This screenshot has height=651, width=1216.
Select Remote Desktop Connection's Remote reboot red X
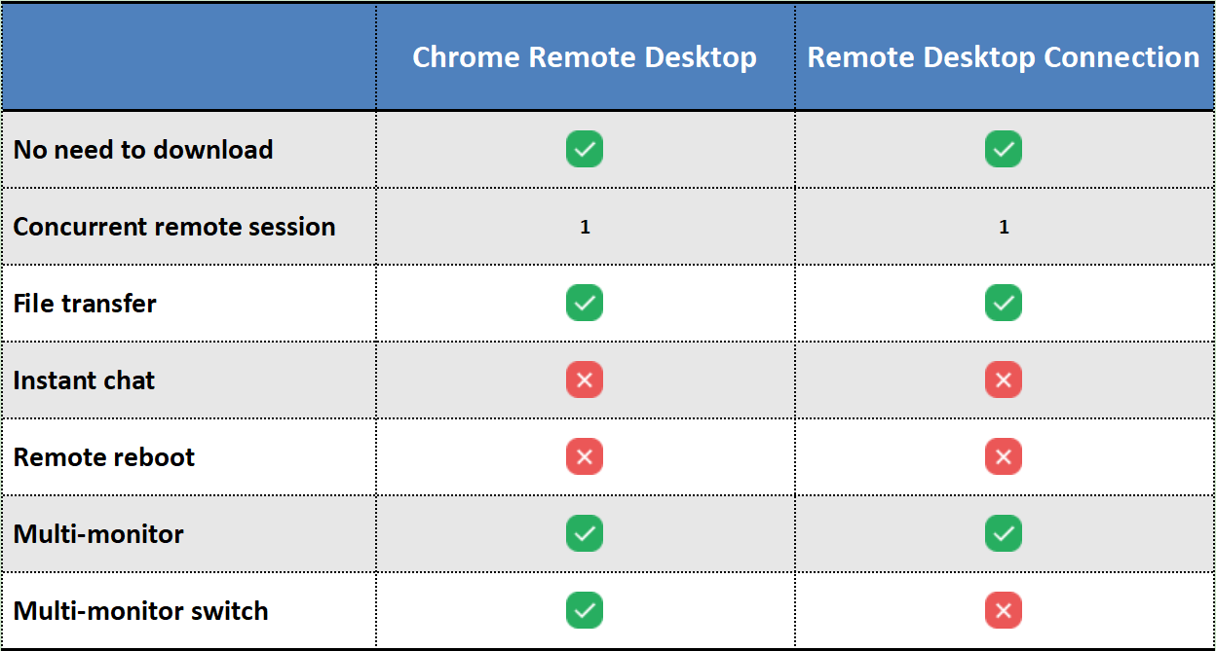pyautogui.click(x=1004, y=456)
